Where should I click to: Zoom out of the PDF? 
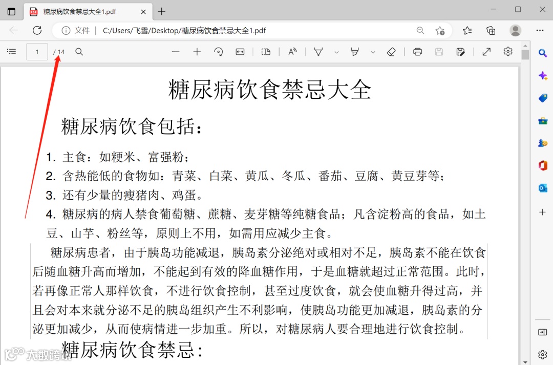pos(176,52)
